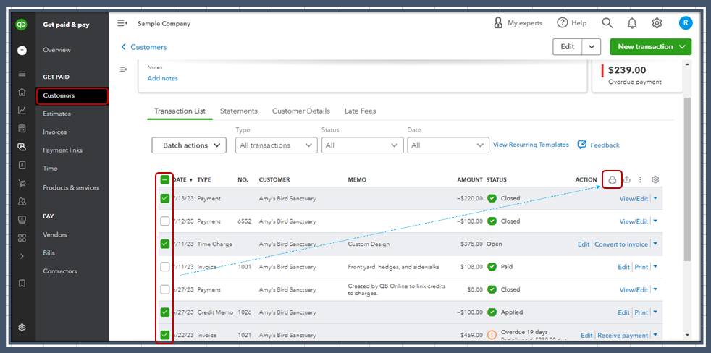Expand the arrow next to the Edit button

click(x=592, y=47)
